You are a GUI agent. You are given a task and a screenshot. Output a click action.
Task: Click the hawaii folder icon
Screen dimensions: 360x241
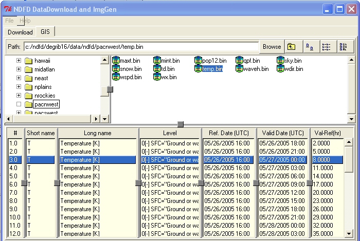pyautogui.click(x=28, y=61)
